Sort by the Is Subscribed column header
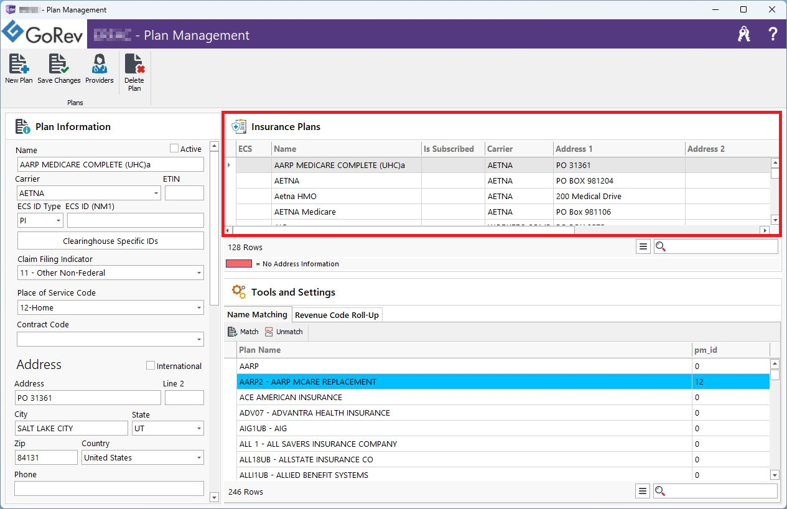The image size is (787, 509). (x=453, y=149)
